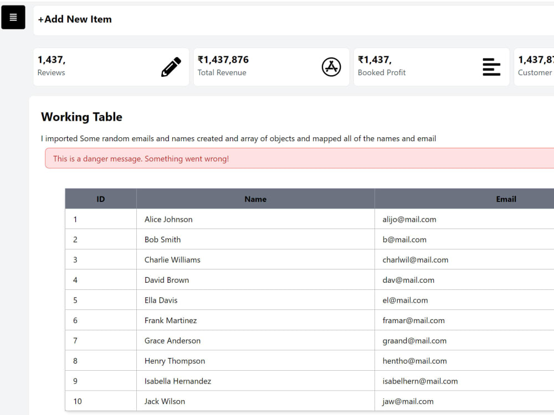The image size is (554, 415).
Task: Select the Henry Thompson row
Action: click(310, 361)
